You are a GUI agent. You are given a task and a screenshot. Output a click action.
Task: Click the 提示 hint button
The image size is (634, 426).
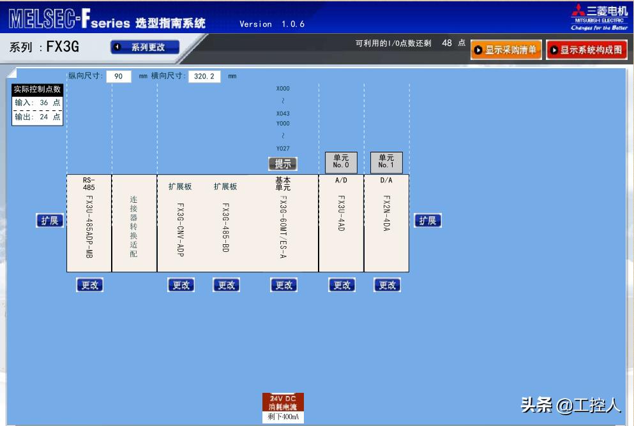(x=283, y=164)
